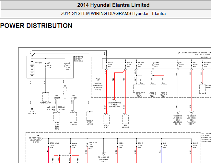
Task: Click the 'RR HTD FUSE 40A' label
Action: 141,64
